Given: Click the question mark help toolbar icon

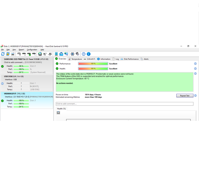Looking at the screenshot, I should coord(84,54).
